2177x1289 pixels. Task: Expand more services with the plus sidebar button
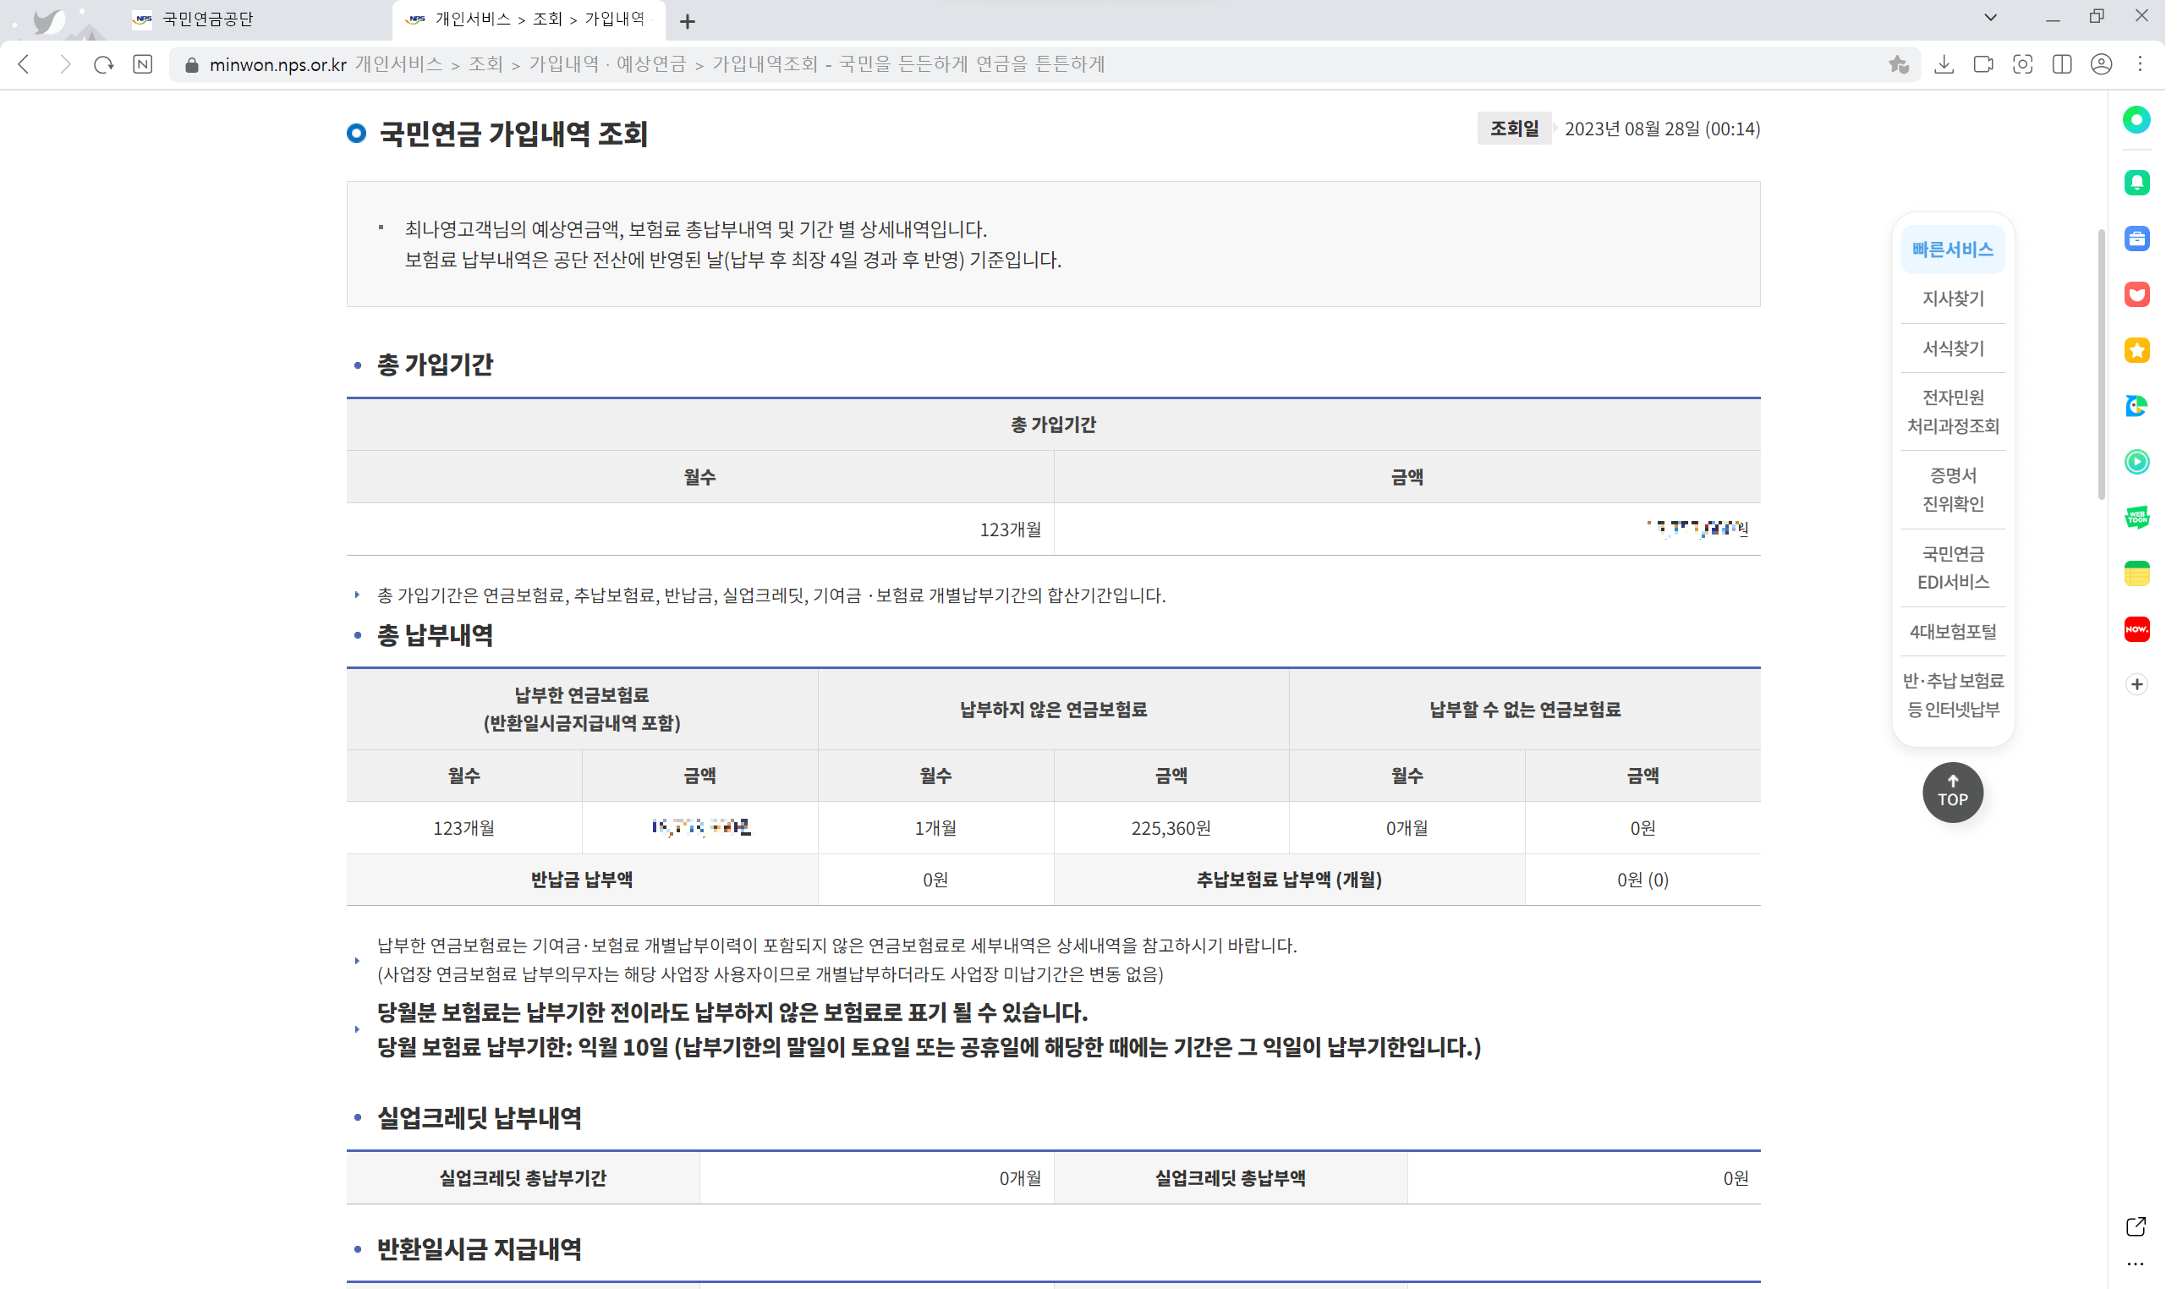pyautogui.click(x=2137, y=683)
